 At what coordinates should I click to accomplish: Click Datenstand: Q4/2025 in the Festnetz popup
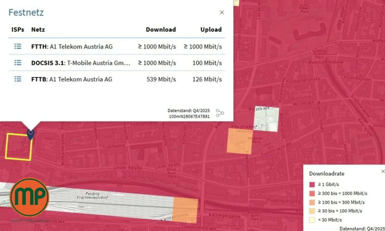point(188,110)
